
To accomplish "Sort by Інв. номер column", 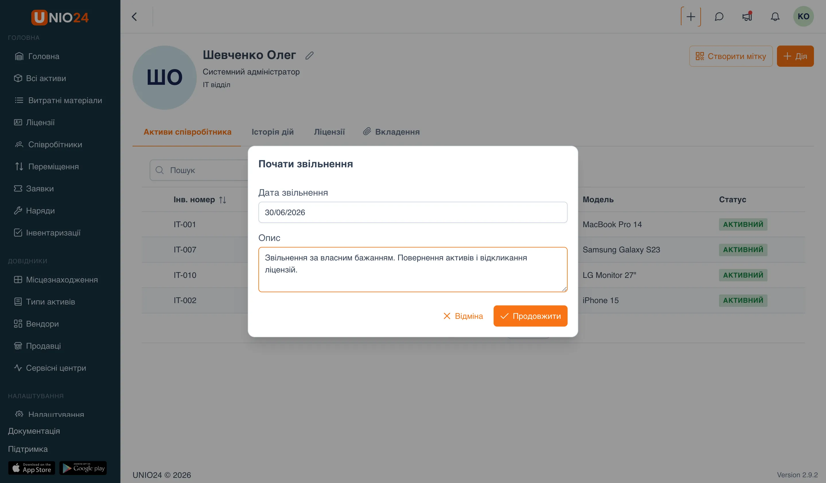I will [200, 199].
